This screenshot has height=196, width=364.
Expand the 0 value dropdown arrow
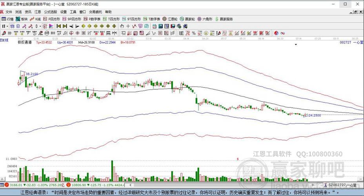(40, 26)
